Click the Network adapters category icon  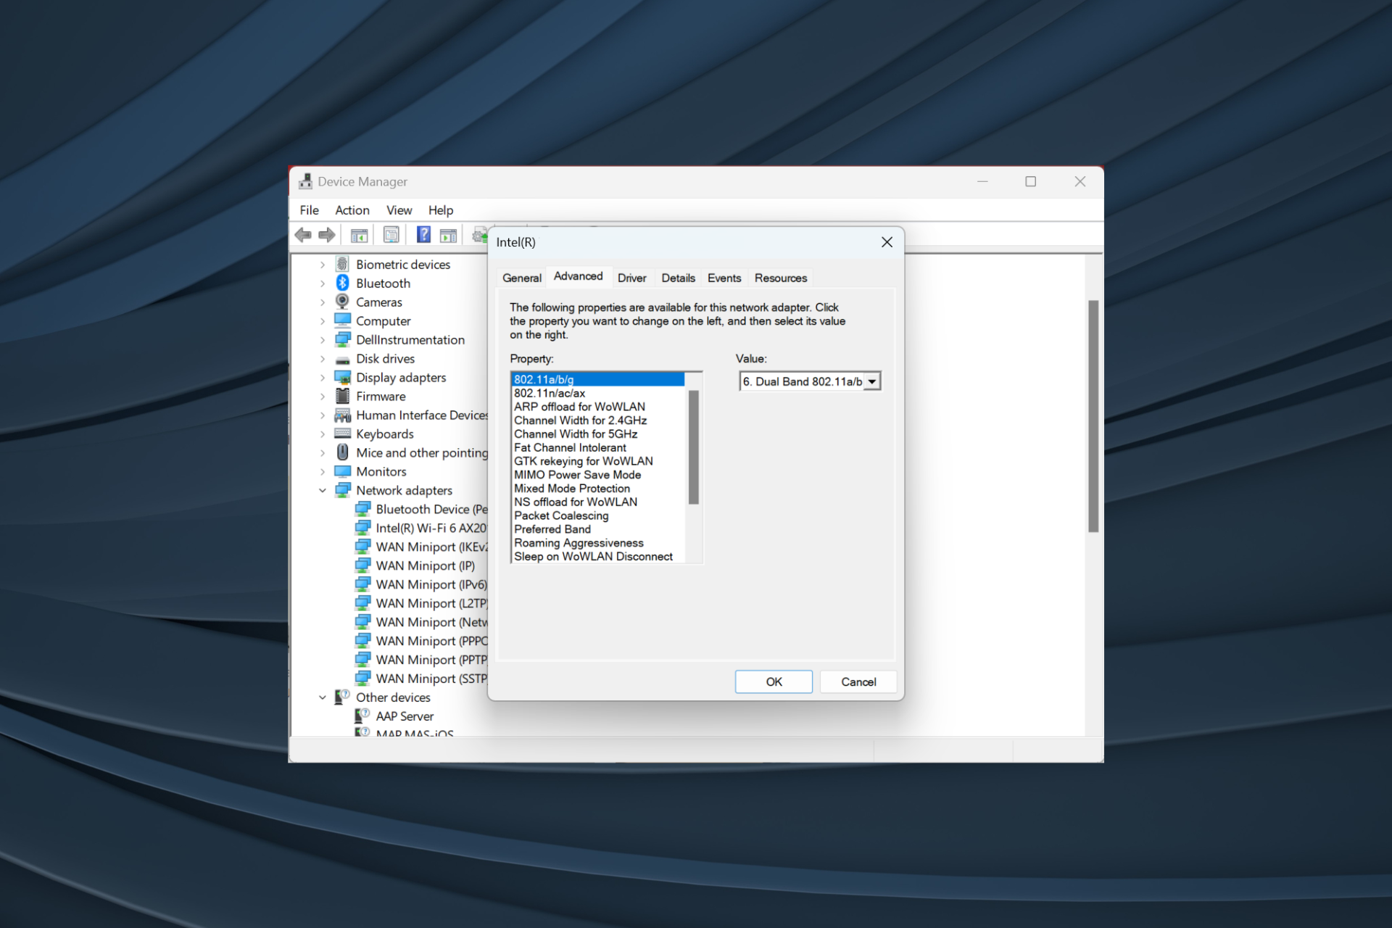[342, 490]
